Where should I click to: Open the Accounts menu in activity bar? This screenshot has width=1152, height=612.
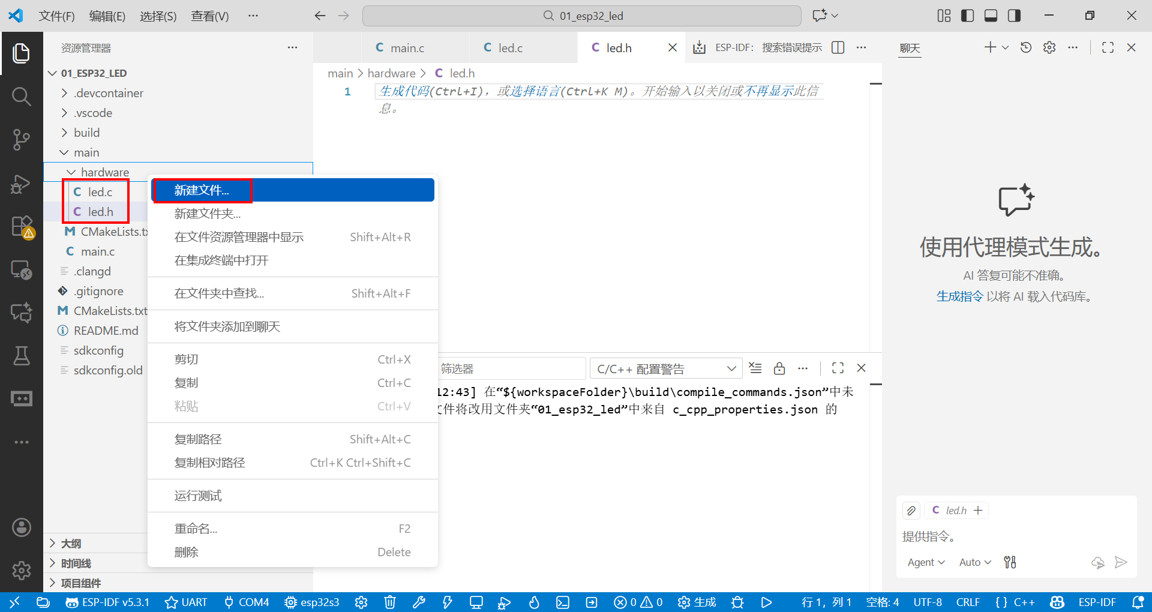[x=22, y=528]
